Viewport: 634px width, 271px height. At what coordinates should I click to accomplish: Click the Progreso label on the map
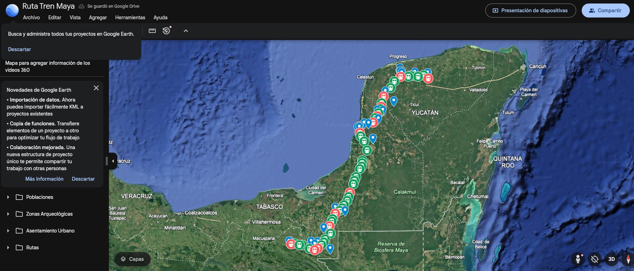pos(398,56)
